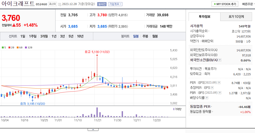Click the MY STOCK 추가 button

pyautogui.click(x=225, y=4)
